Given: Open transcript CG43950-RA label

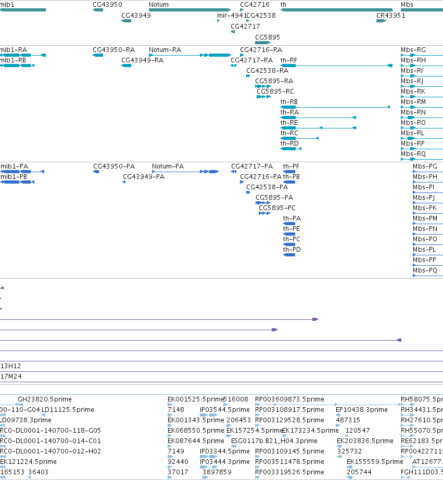Looking at the screenshot, I should 113,50.
